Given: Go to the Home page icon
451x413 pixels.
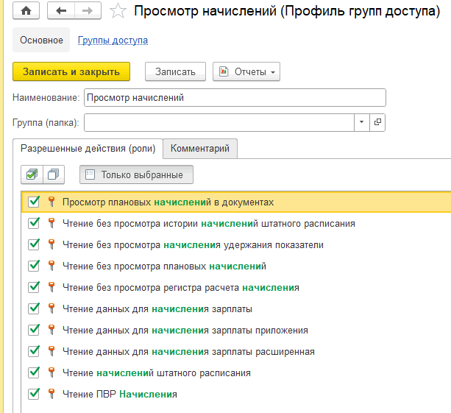Looking at the screenshot, I should pyautogui.click(x=26, y=11).
